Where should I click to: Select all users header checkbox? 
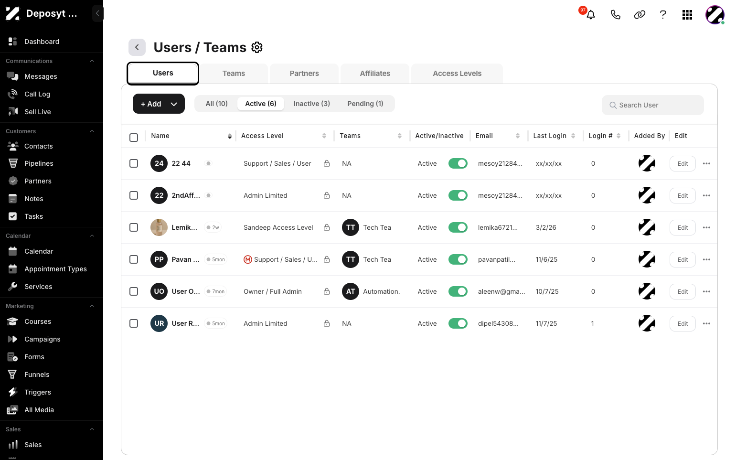(134, 138)
